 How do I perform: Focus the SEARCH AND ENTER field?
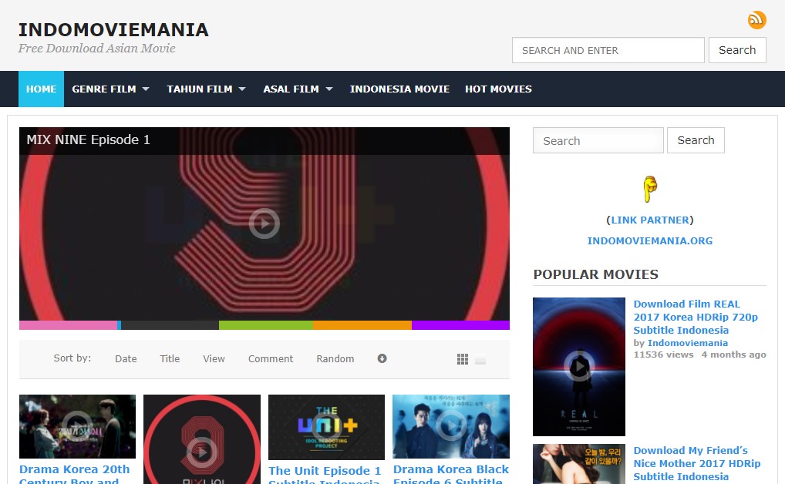pyautogui.click(x=608, y=50)
